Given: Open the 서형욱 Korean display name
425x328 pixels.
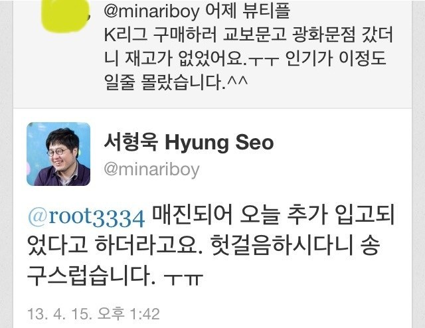Looking at the screenshot, I should tap(131, 142).
